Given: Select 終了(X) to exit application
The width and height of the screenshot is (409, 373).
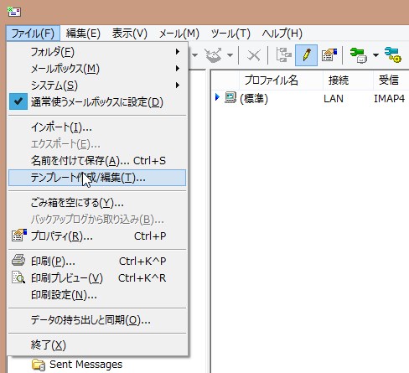Looking at the screenshot, I should click(x=97, y=345).
